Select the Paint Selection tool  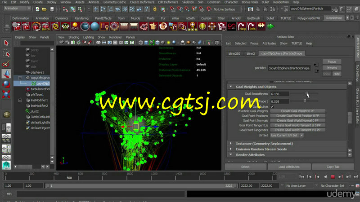coord(6,64)
